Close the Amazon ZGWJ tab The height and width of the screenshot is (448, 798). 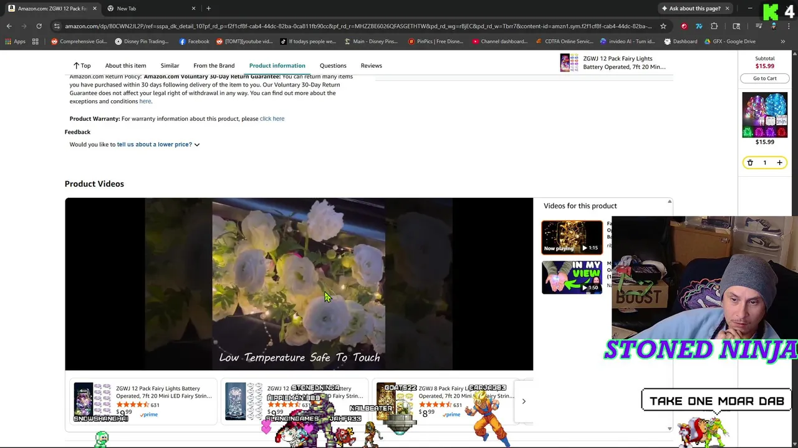pos(95,8)
